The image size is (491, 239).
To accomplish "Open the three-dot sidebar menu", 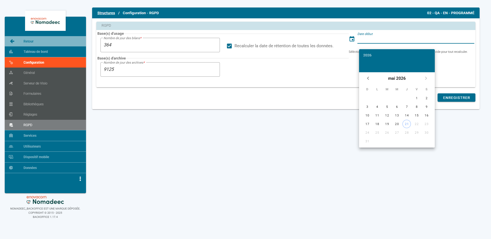I will (x=80, y=179).
